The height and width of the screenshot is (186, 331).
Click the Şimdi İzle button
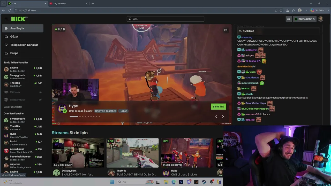pyautogui.click(x=219, y=107)
